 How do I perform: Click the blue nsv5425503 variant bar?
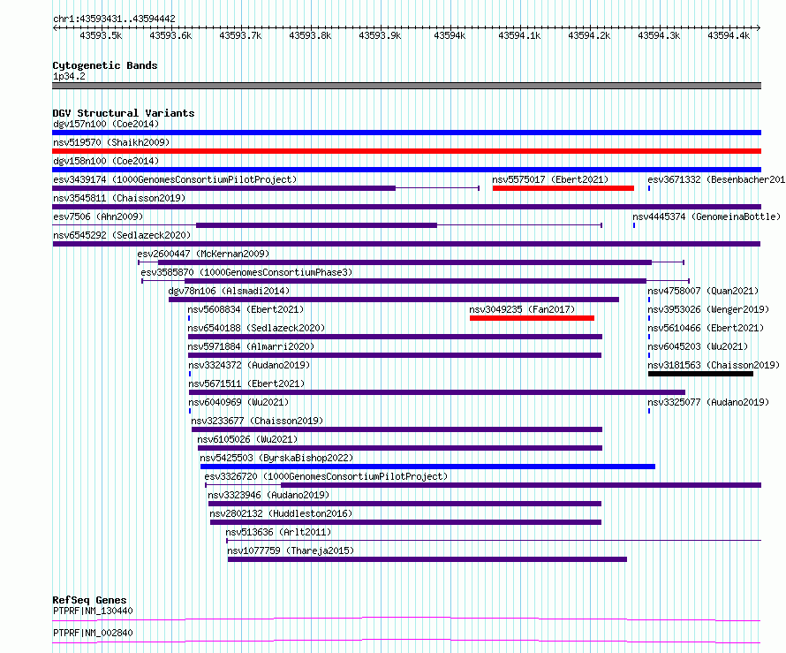(427, 467)
